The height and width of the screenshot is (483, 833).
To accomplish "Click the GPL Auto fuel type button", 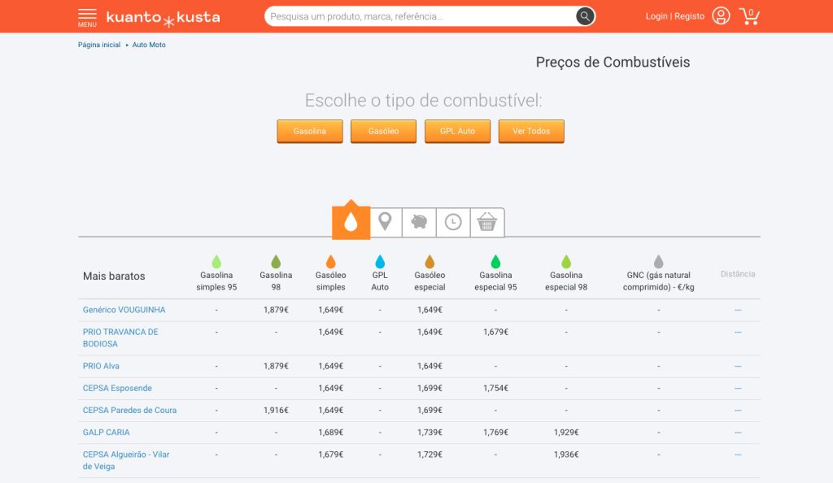I will point(457,131).
